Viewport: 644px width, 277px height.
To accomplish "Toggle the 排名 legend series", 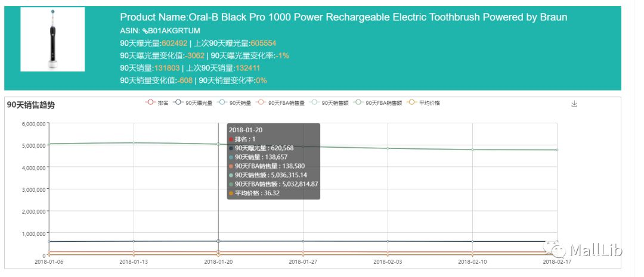I will pyautogui.click(x=157, y=103).
